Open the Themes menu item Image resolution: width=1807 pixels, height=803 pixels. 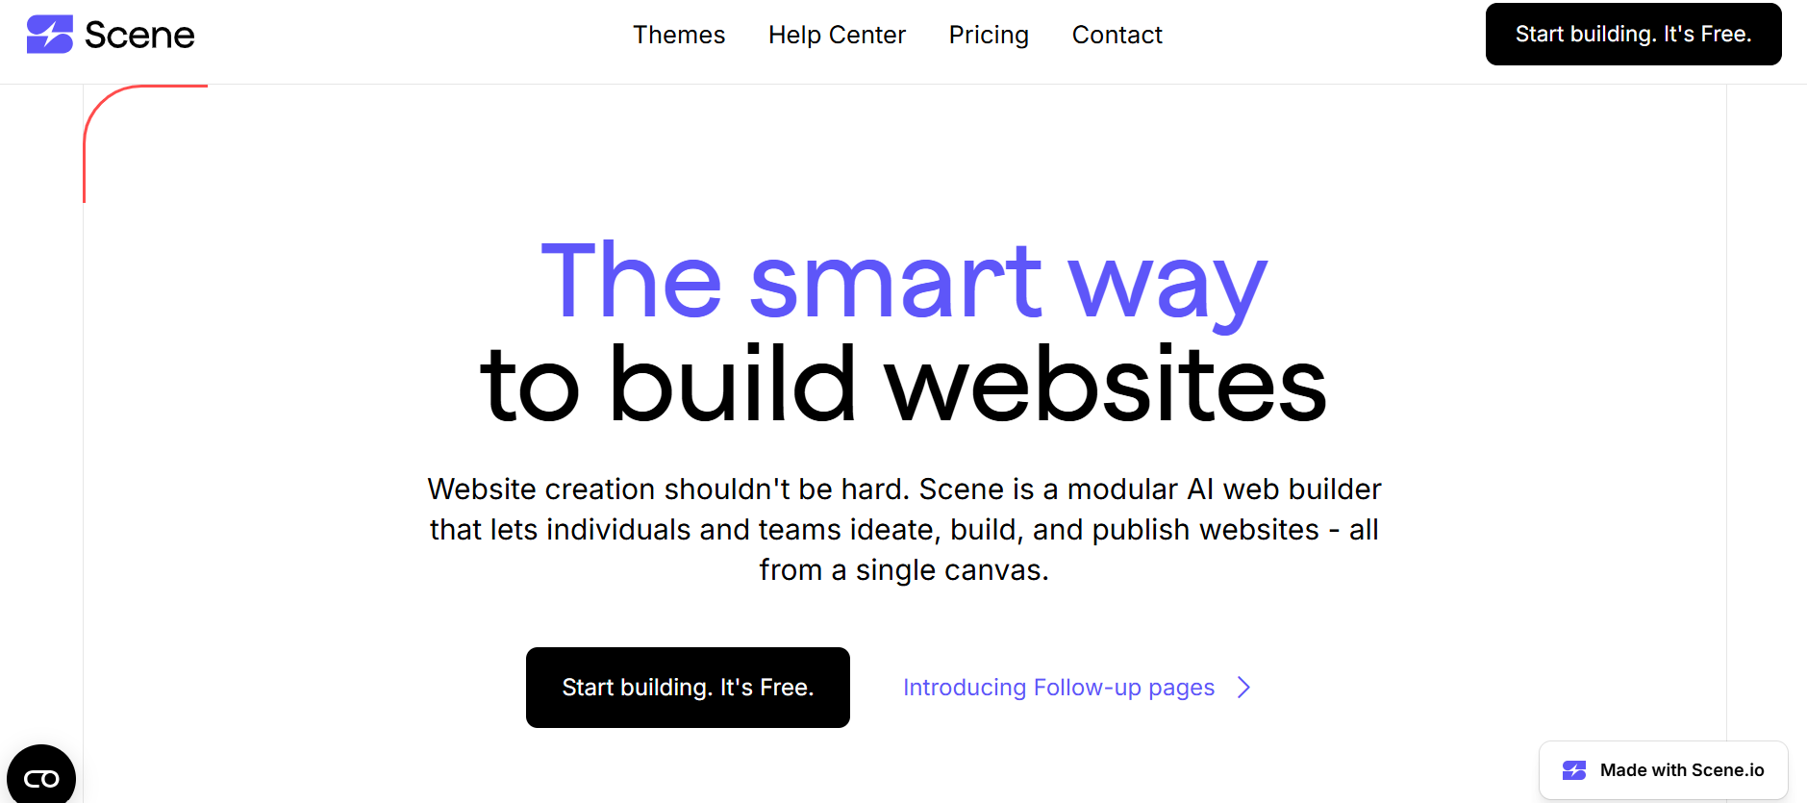(679, 35)
